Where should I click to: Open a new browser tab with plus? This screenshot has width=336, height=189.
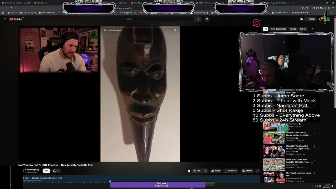293,3
